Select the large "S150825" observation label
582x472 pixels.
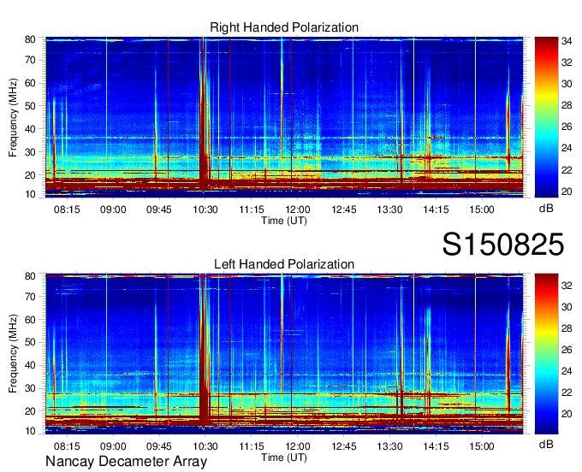(503, 245)
